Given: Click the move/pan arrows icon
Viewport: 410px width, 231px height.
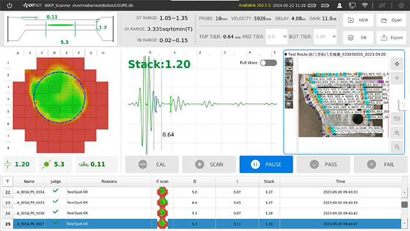Looking at the screenshot, I should pos(397,64).
